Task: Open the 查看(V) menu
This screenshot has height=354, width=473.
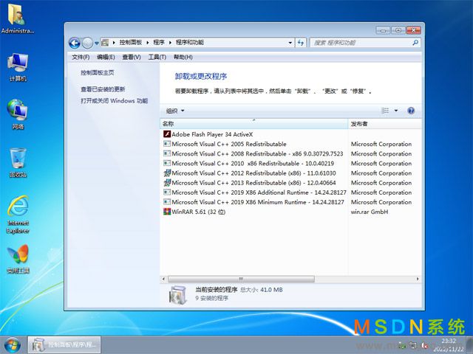Action: point(132,57)
